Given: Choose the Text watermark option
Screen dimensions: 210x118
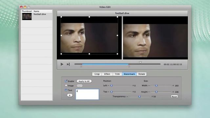Looking at the screenshot, I should 66,90.
